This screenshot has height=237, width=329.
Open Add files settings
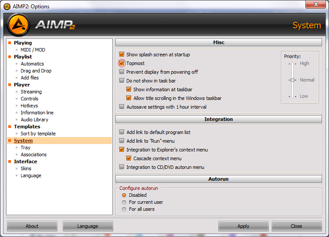click(30, 78)
